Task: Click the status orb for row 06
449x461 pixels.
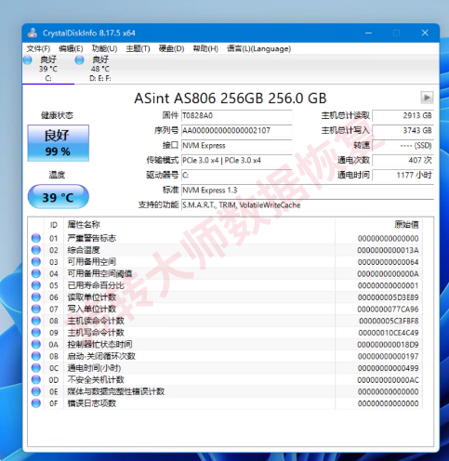Action: click(x=36, y=297)
